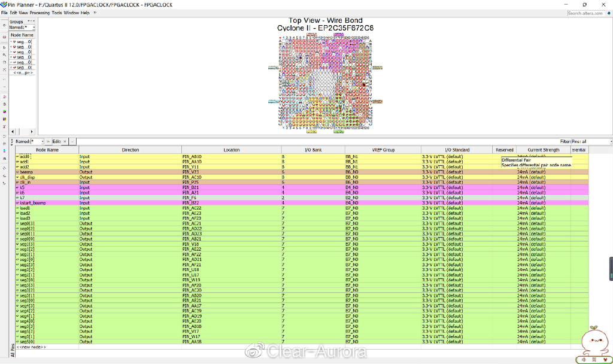
Task: Click the colored bars icon in left toolbar
Action: [4, 119]
